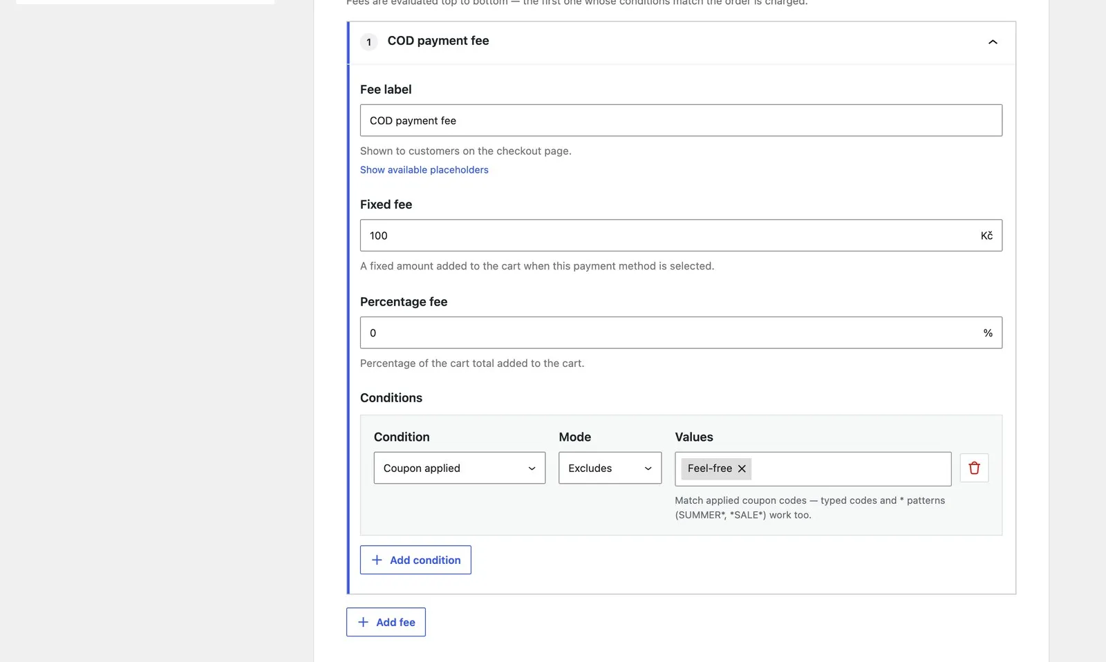This screenshot has width=1106, height=662.
Task: Click the Fee label heading
Action: 386,90
